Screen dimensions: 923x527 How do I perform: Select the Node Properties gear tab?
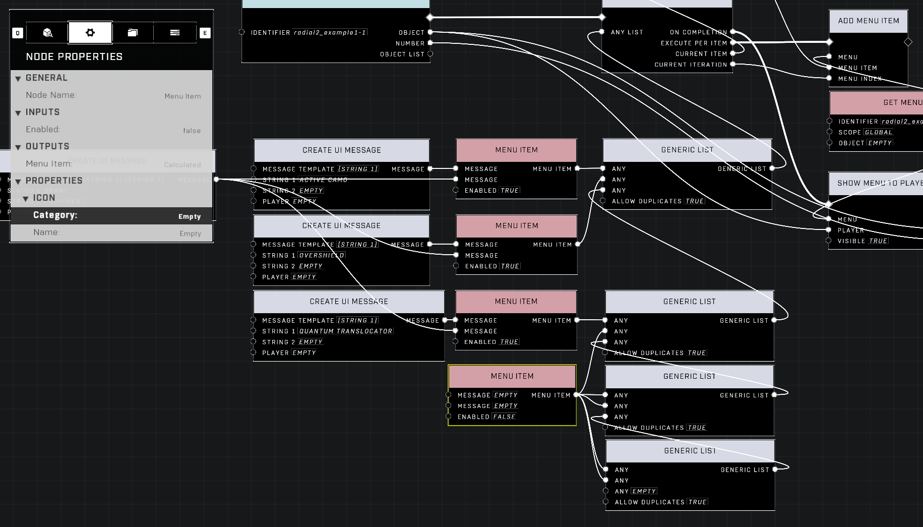point(90,33)
